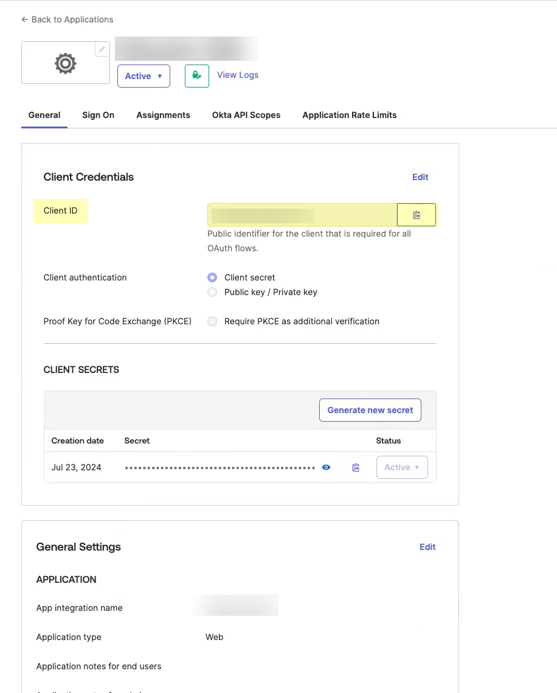Copy the Client ID to clipboard
The image size is (557, 693).
click(x=417, y=215)
